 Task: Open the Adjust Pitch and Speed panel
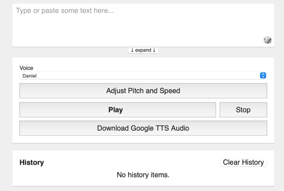(x=143, y=91)
